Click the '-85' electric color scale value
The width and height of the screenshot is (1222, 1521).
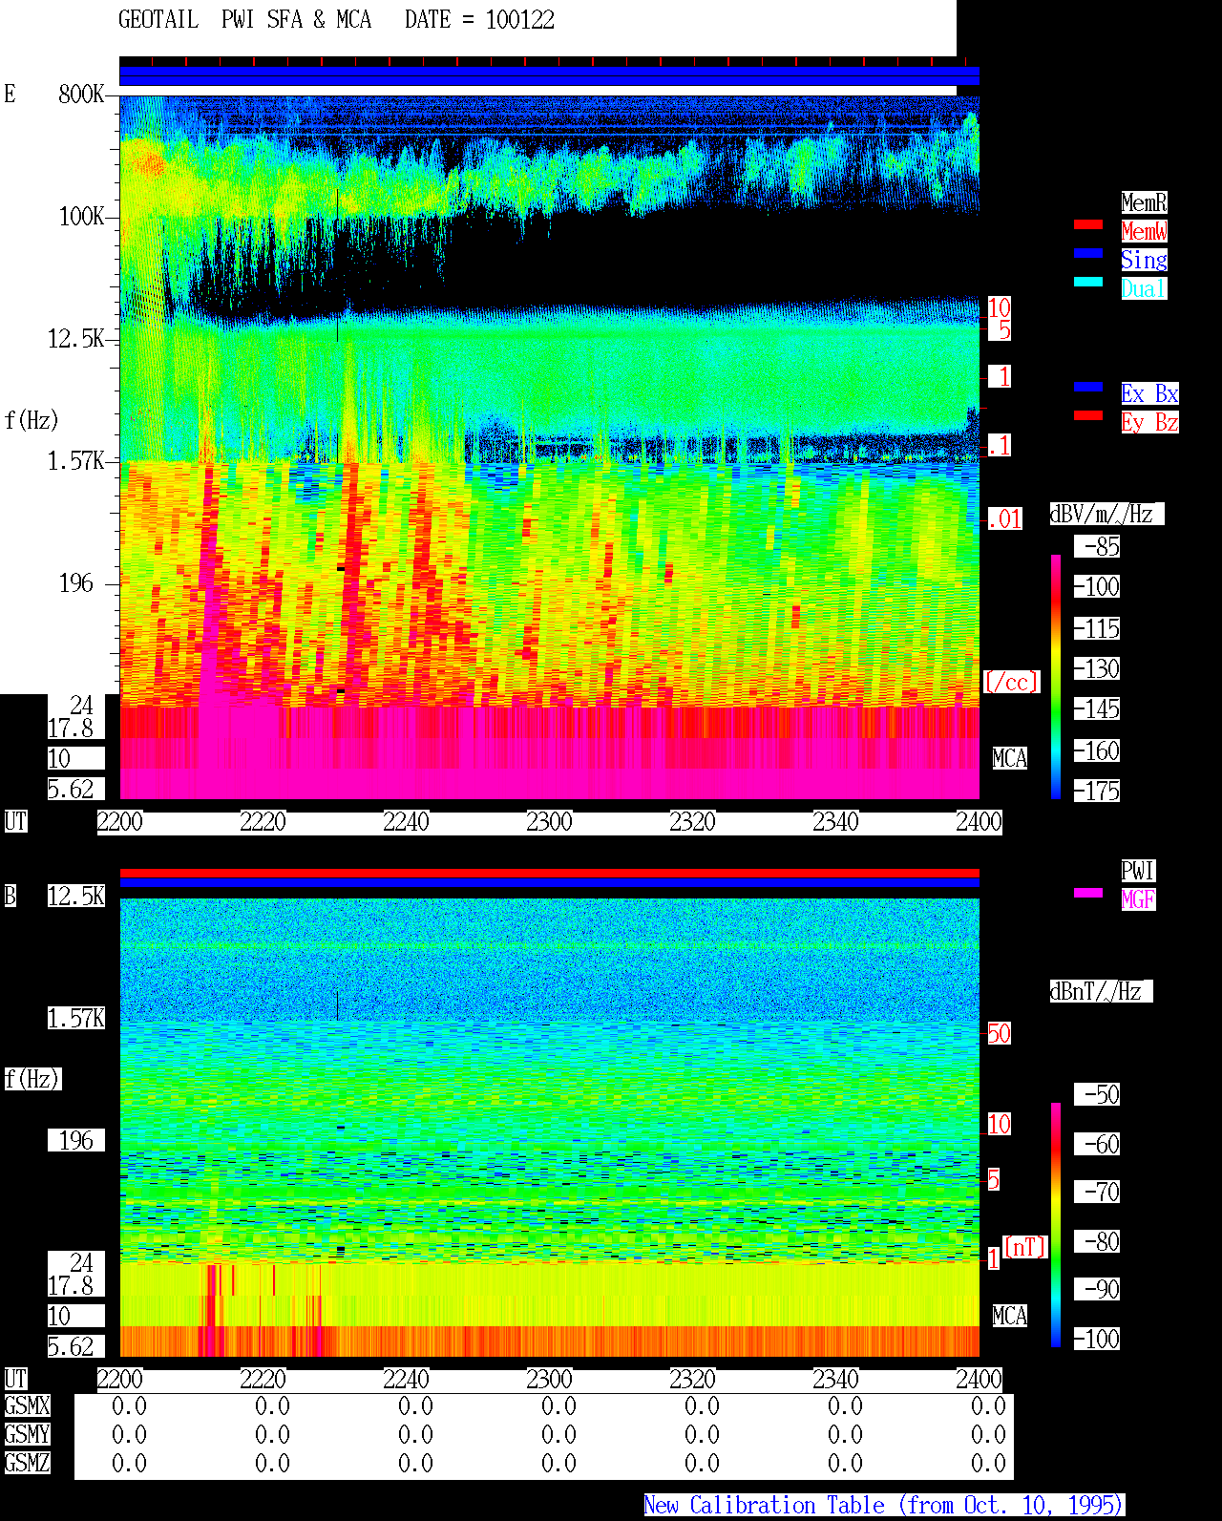1097,546
